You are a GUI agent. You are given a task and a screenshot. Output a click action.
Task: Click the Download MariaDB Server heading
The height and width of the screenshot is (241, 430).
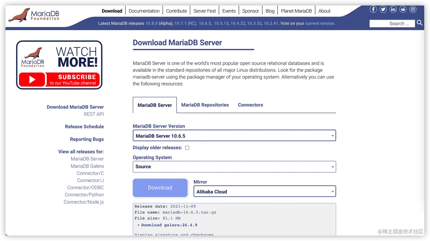click(177, 43)
